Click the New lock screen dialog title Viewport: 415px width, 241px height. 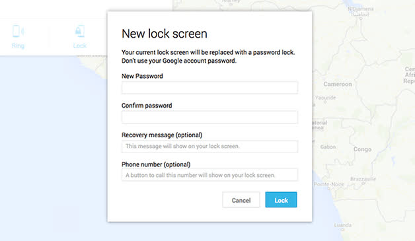(x=165, y=34)
